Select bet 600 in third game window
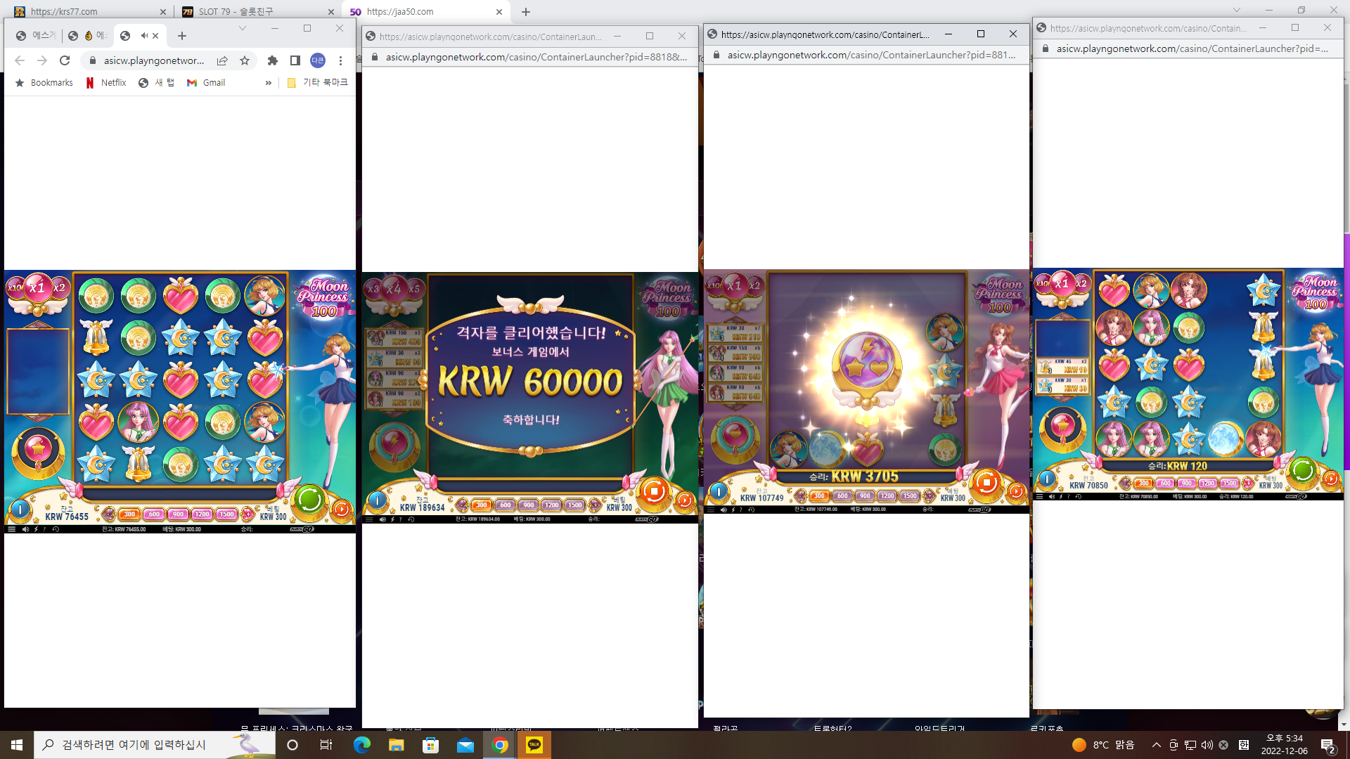 click(x=842, y=495)
